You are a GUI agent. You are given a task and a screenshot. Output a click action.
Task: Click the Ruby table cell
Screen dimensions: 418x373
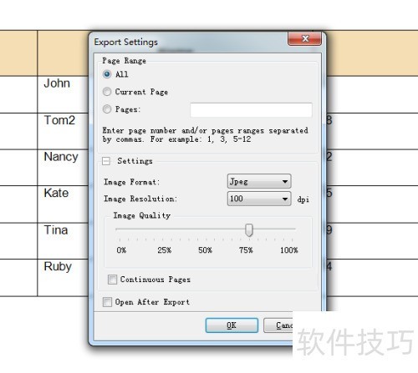[x=63, y=278]
